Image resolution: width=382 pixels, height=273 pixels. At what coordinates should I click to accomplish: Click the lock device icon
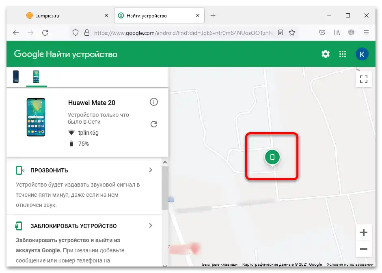tap(19, 226)
